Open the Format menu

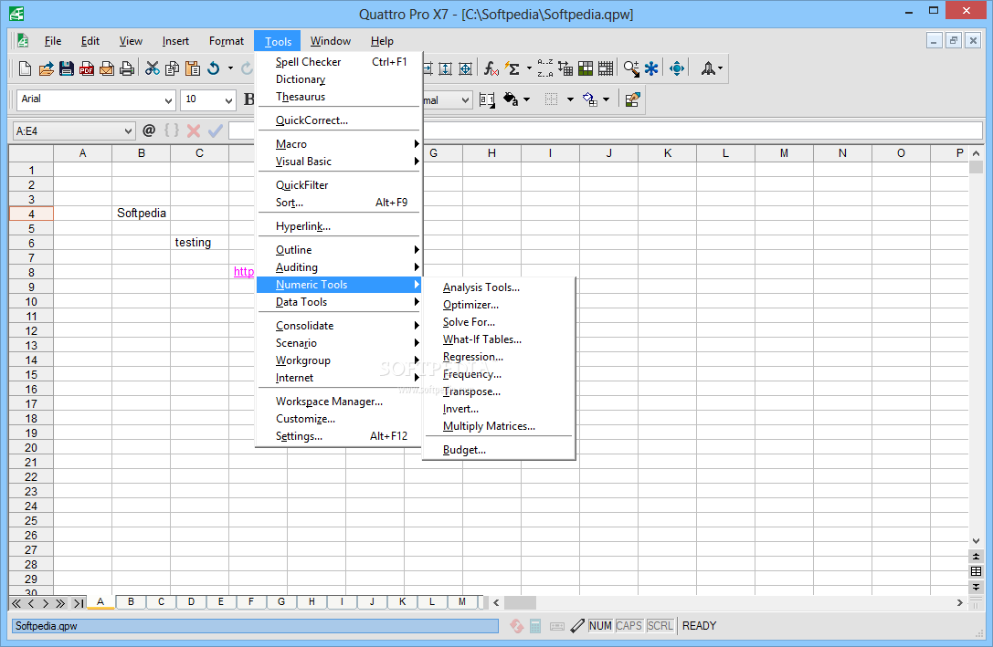coord(226,41)
